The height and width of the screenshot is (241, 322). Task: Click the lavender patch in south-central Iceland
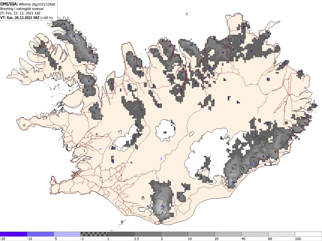pyautogui.click(x=161, y=159)
